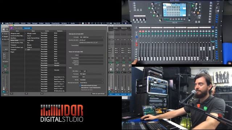Toggle the Inspector icon in Logic toolbar
The height and width of the screenshot is (130, 232).
(7, 29)
